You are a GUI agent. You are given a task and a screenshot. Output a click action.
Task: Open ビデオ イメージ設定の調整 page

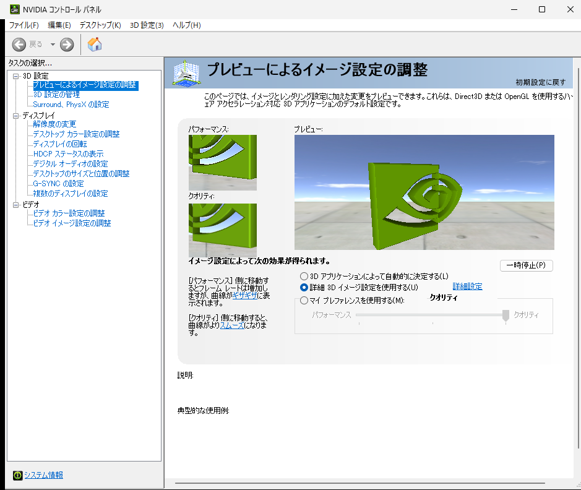click(72, 223)
